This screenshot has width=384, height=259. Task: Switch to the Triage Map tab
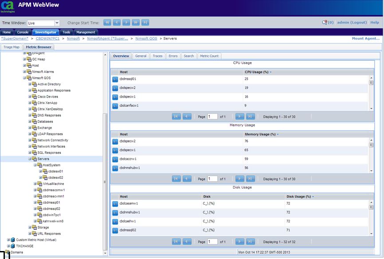click(x=12, y=47)
